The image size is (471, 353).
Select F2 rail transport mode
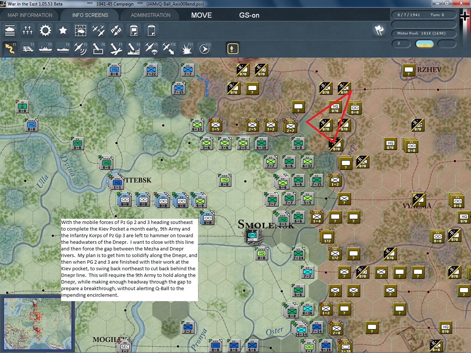click(x=28, y=49)
